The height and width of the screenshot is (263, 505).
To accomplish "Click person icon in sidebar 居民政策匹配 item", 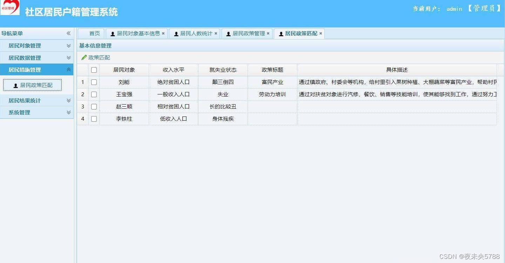I will point(15,85).
